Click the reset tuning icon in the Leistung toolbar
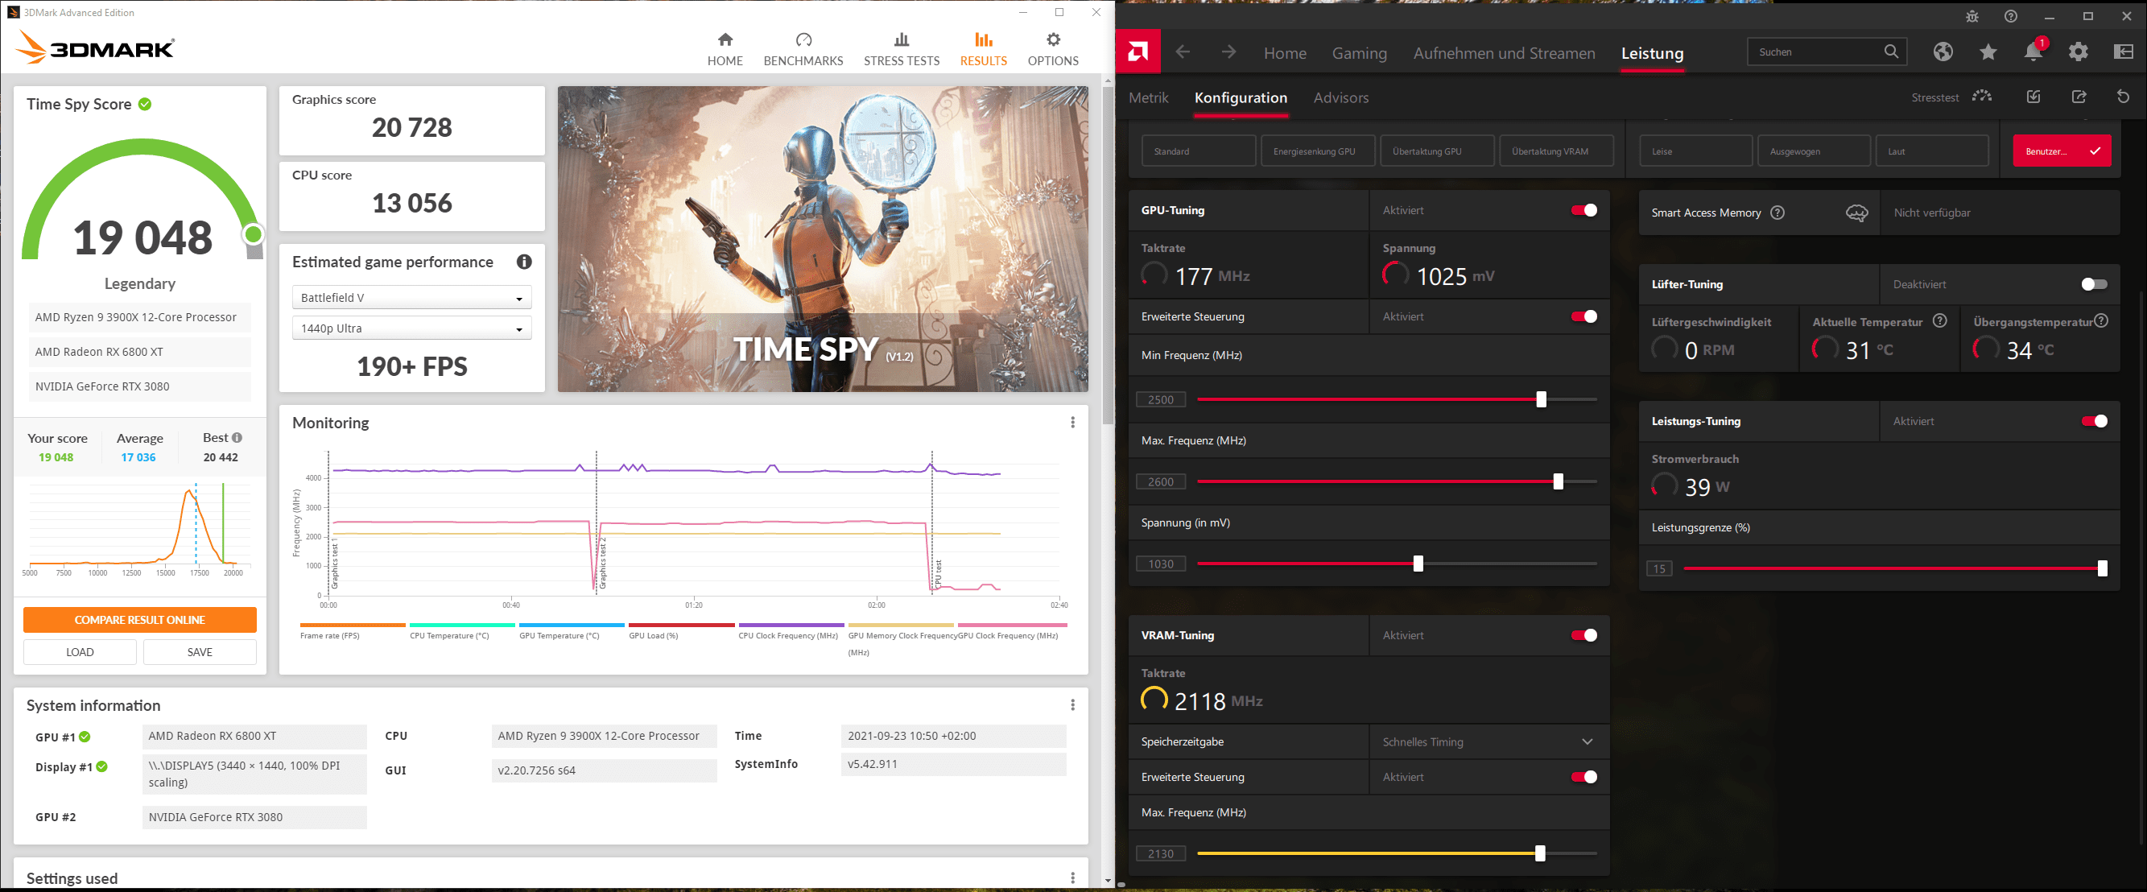Screen dimensions: 2147x892 [x=2123, y=97]
